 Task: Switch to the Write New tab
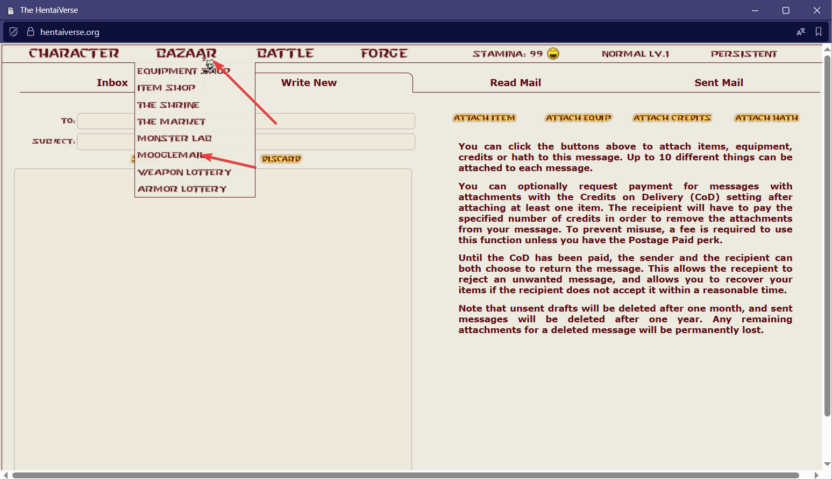click(x=309, y=82)
